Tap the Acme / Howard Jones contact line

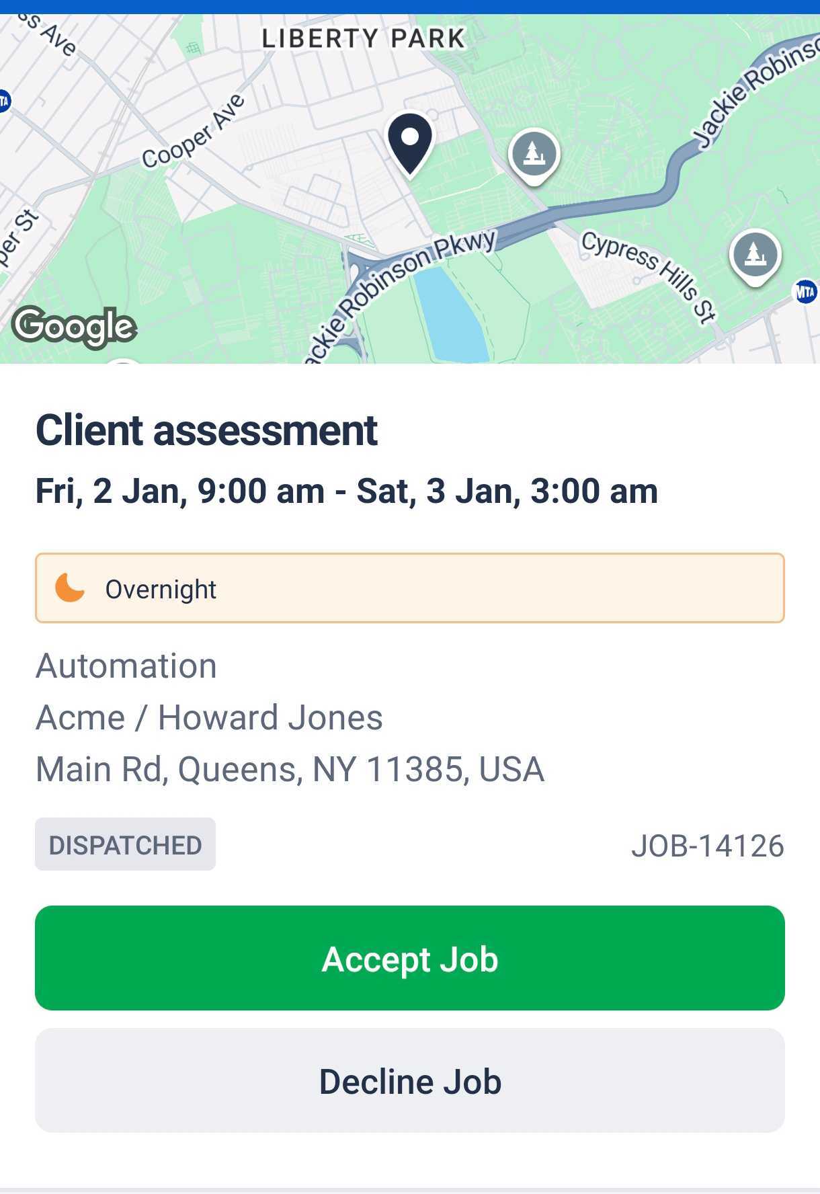click(x=209, y=717)
